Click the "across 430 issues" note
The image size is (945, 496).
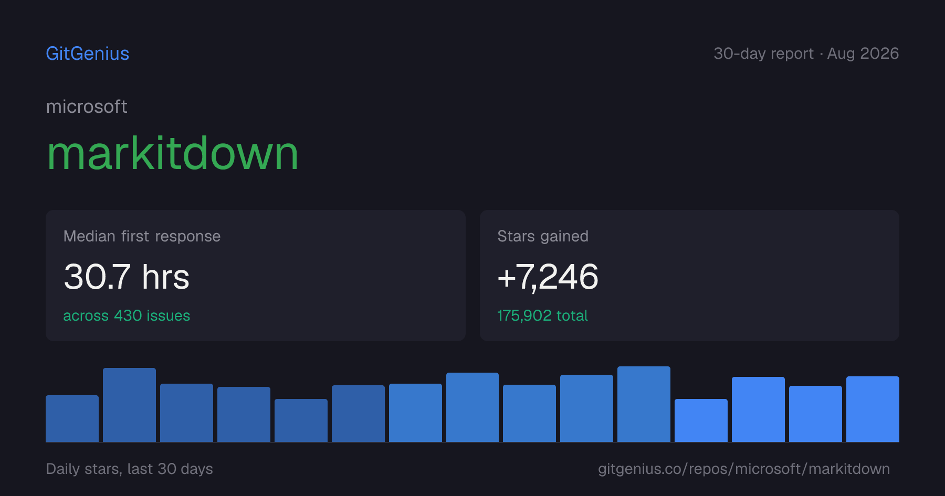[x=127, y=315]
